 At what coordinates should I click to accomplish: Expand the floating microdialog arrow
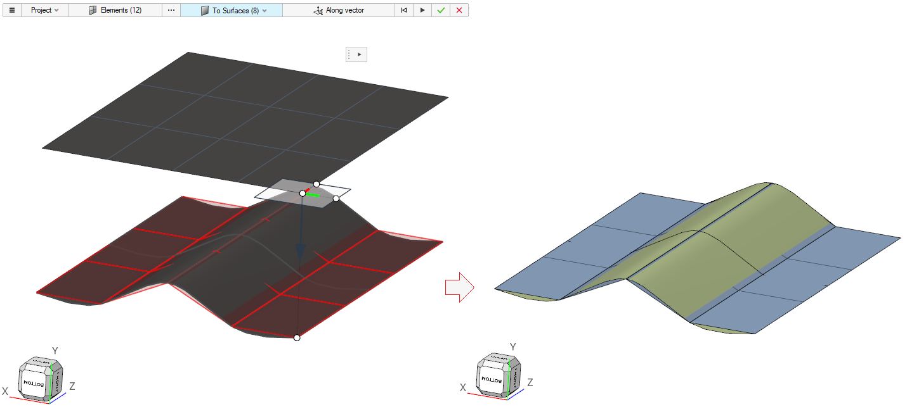pyautogui.click(x=360, y=54)
